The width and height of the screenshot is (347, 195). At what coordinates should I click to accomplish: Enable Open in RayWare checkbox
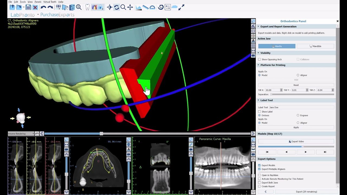pos(259,175)
